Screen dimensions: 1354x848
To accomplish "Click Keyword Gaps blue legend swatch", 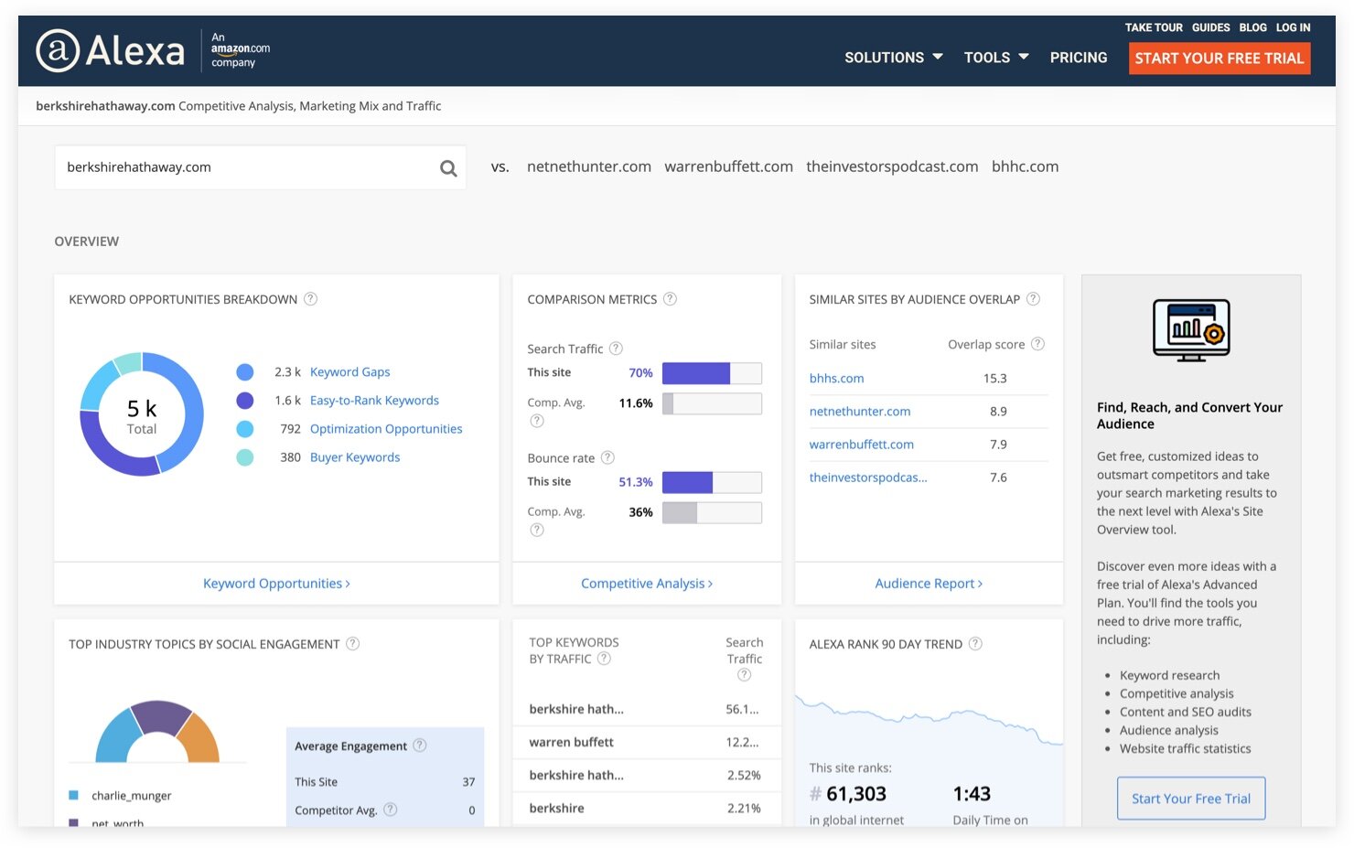I will (244, 372).
